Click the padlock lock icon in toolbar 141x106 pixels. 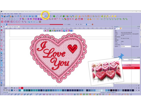(90, 19)
